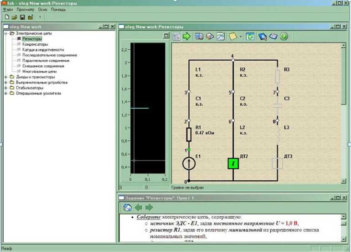Click the home icon in task panel

click(128, 207)
